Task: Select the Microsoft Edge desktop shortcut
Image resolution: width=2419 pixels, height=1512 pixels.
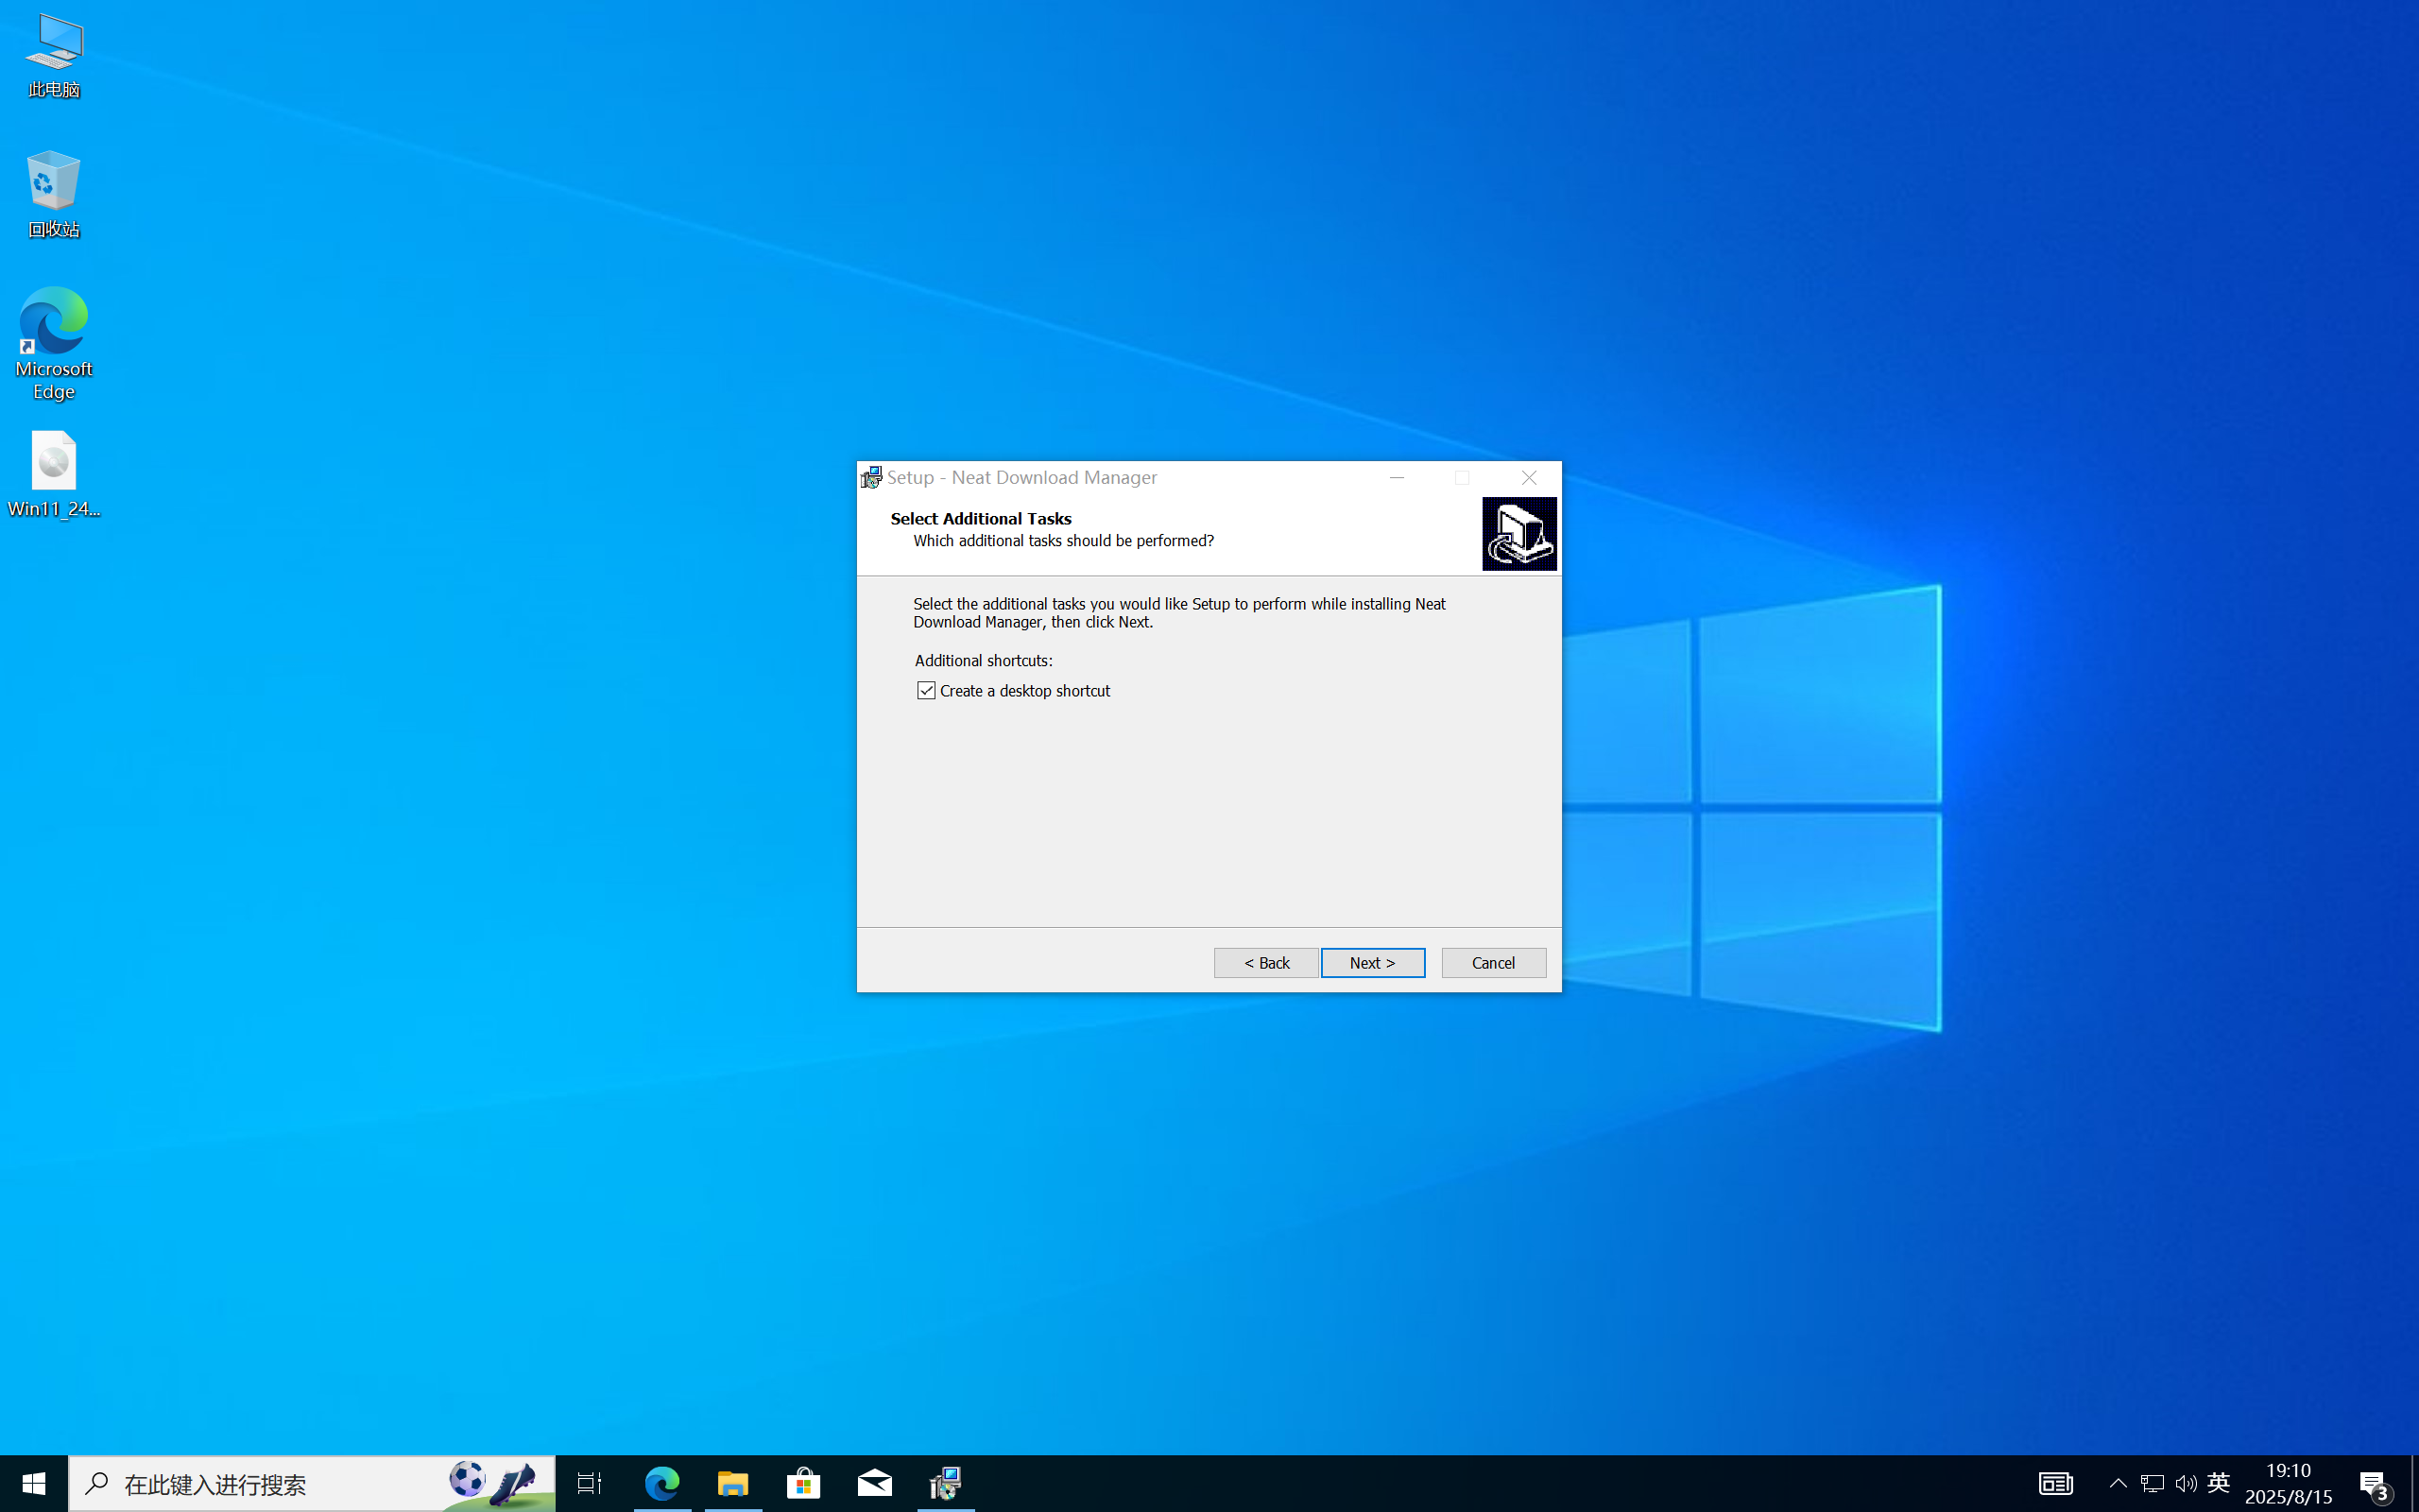Action: [x=53, y=342]
